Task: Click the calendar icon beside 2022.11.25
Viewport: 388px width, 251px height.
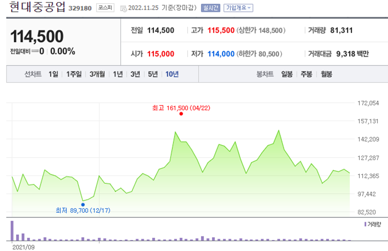Action: [123, 8]
